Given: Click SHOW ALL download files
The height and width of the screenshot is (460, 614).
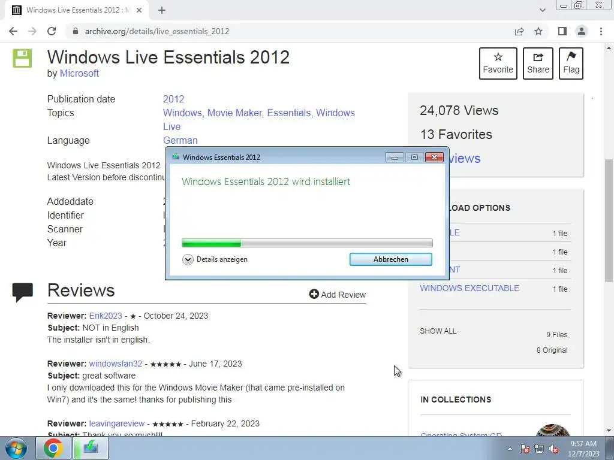Looking at the screenshot, I should [x=438, y=331].
